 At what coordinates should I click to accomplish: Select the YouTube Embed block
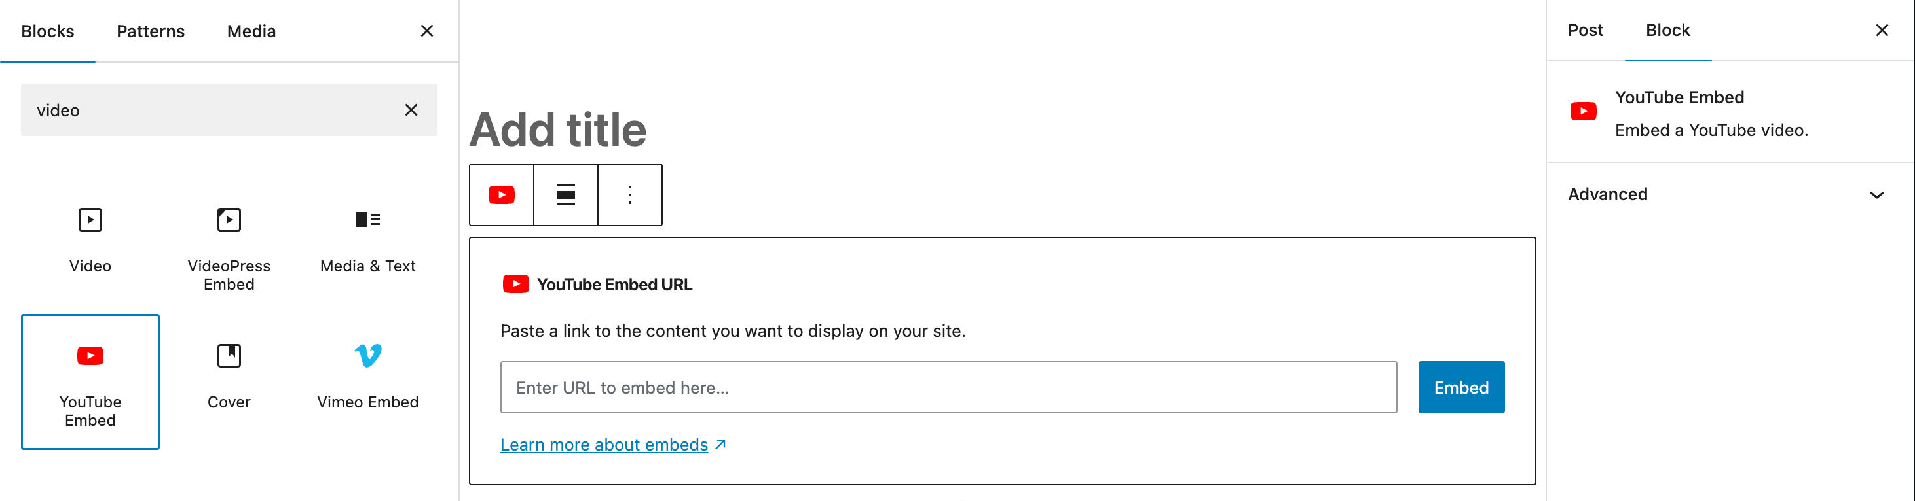click(x=90, y=381)
